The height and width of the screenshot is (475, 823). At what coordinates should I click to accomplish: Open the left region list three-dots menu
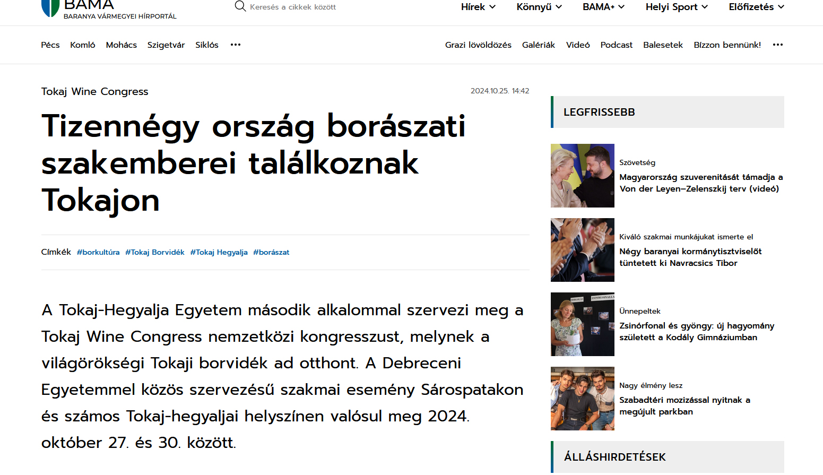[236, 45]
